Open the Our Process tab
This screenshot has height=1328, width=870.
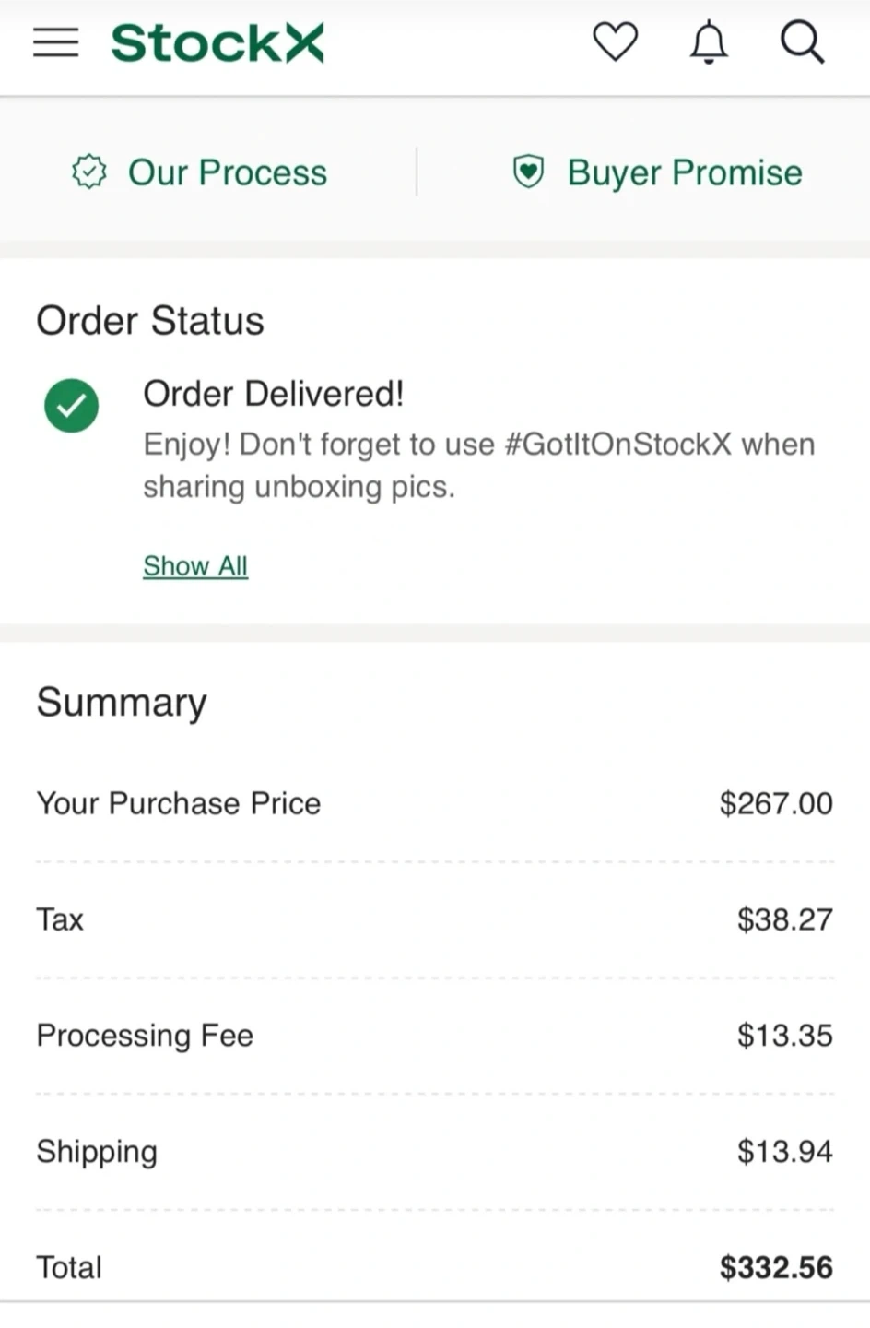coord(227,172)
